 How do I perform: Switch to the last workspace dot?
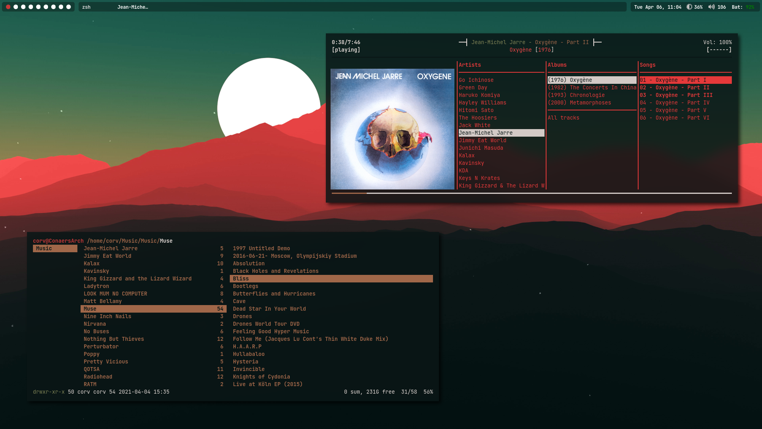pos(68,7)
